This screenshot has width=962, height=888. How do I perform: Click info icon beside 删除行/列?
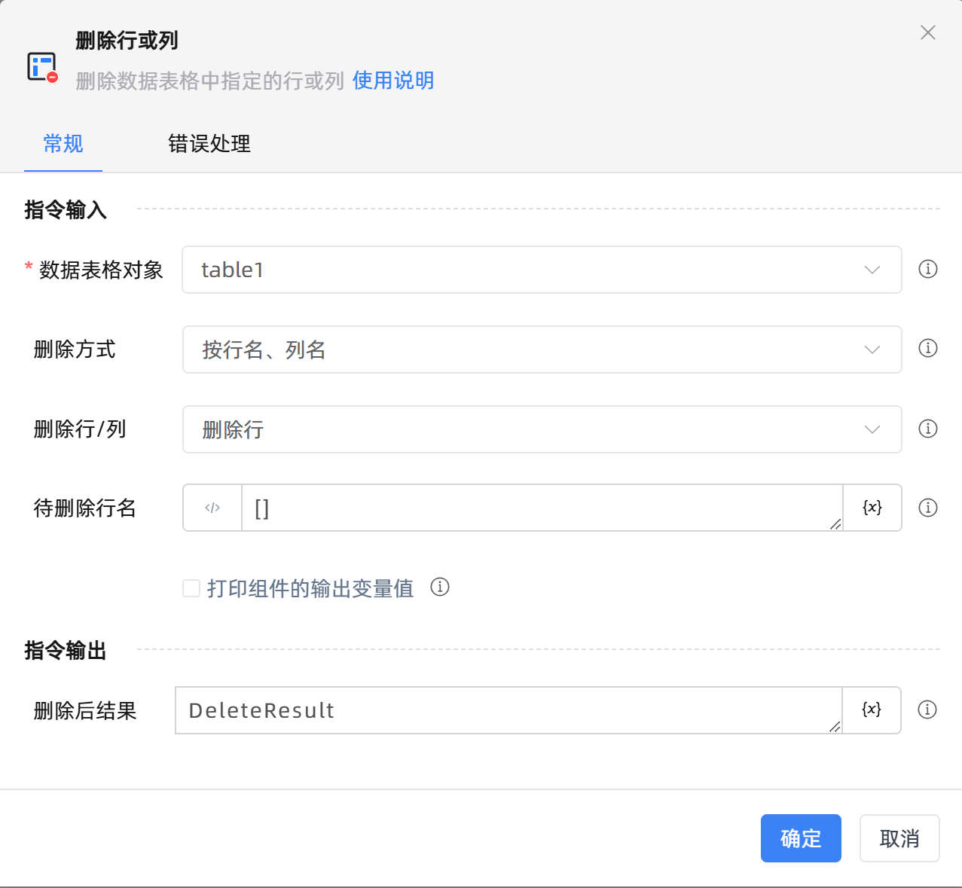(x=928, y=429)
